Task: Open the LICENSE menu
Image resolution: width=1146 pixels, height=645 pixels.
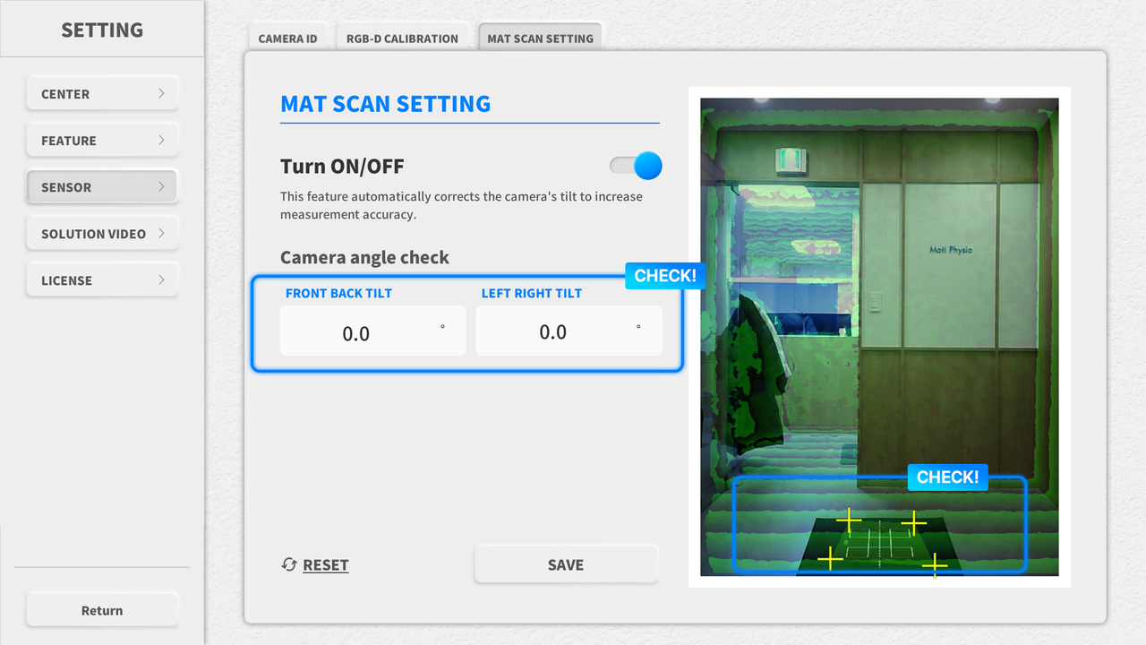Action: tap(102, 279)
